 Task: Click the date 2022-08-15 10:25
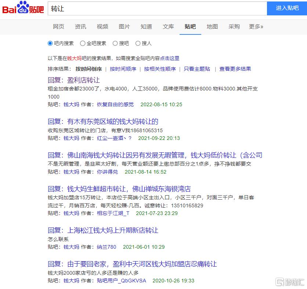coord(161,104)
